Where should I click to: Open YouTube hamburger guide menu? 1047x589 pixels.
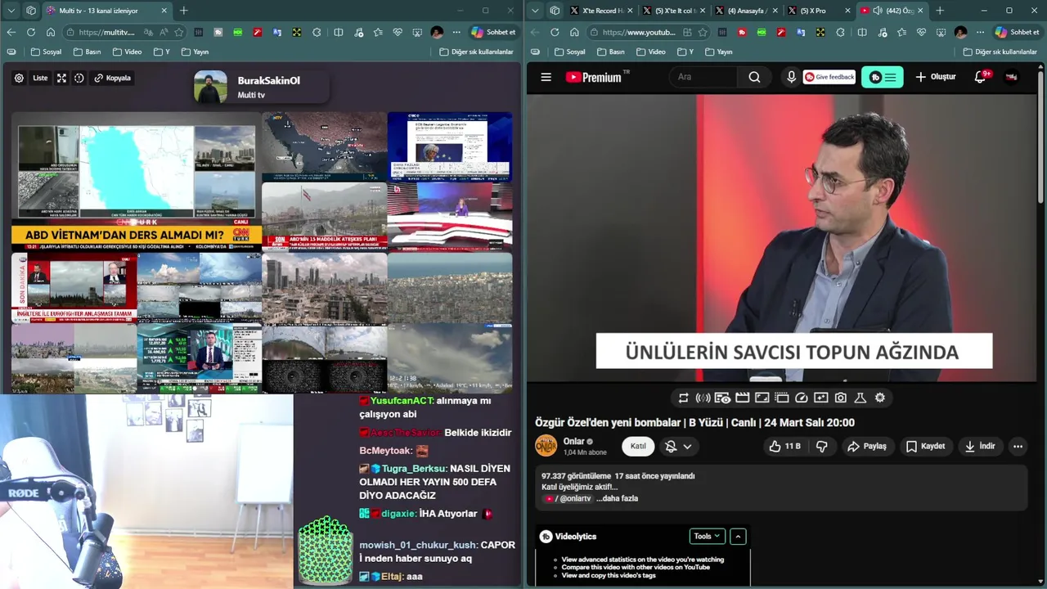coord(546,77)
